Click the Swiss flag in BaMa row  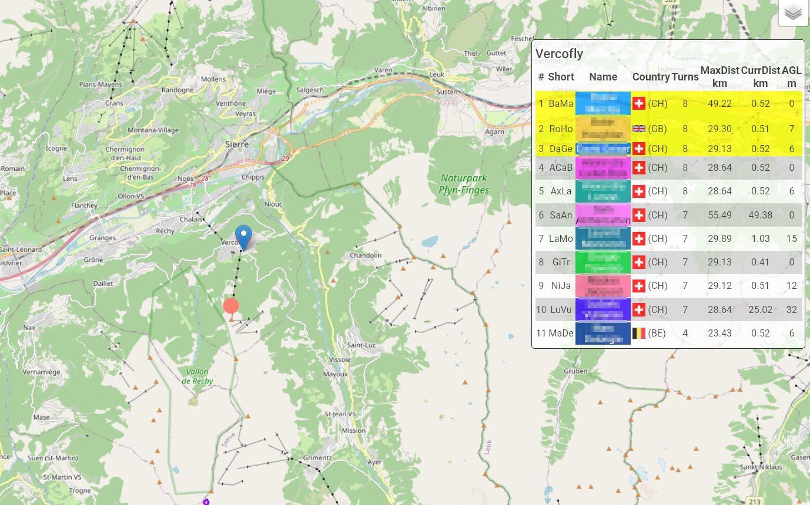point(638,104)
